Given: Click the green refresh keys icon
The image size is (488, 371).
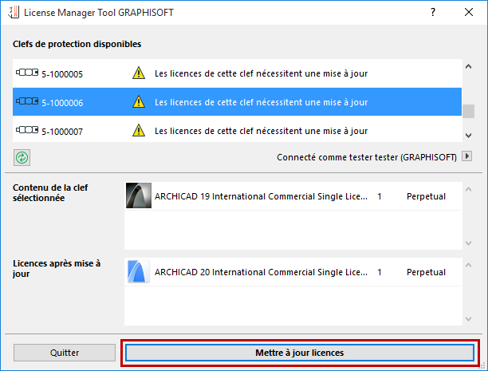Looking at the screenshot, I should [22, 158].
